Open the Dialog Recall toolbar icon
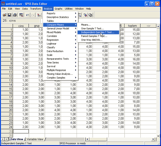This screenshot has width=161, height=146. [21, 15]
